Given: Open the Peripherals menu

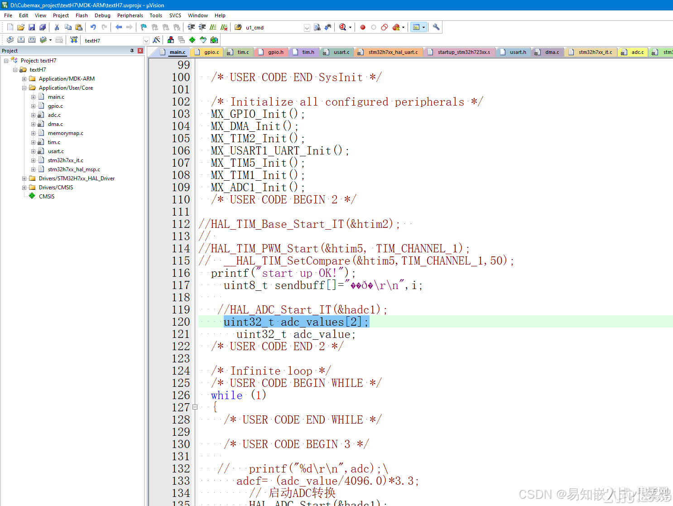Looking at the screenshot, I should click(x=130, y=15).
